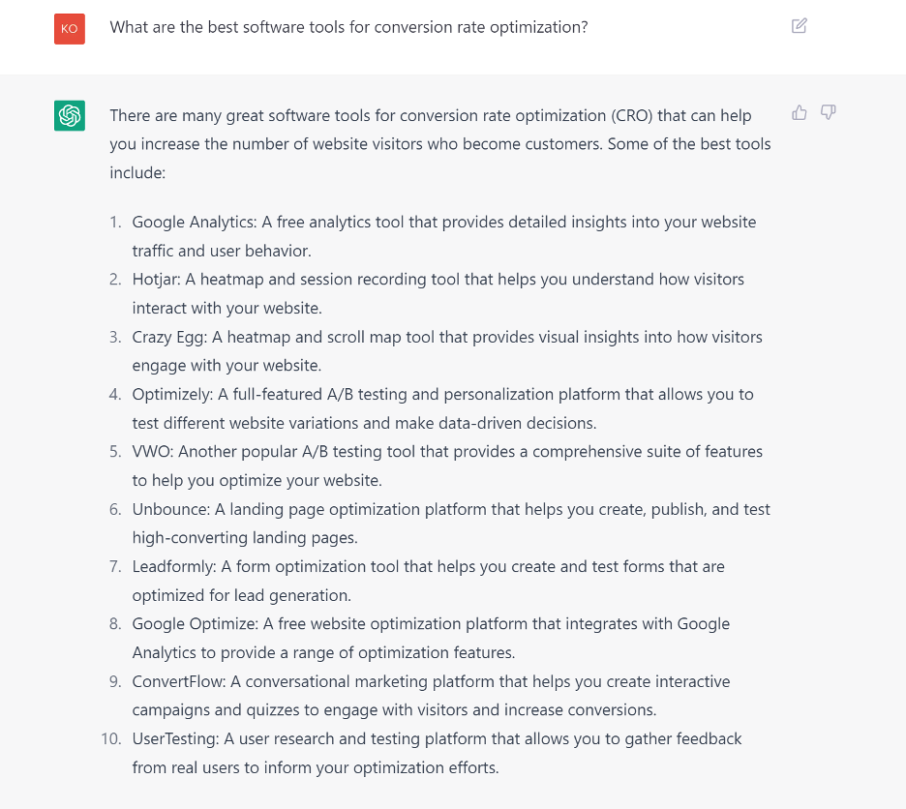Click the word 'include:' ending the intro
This screenshot has width=906, height=809.
137,173
